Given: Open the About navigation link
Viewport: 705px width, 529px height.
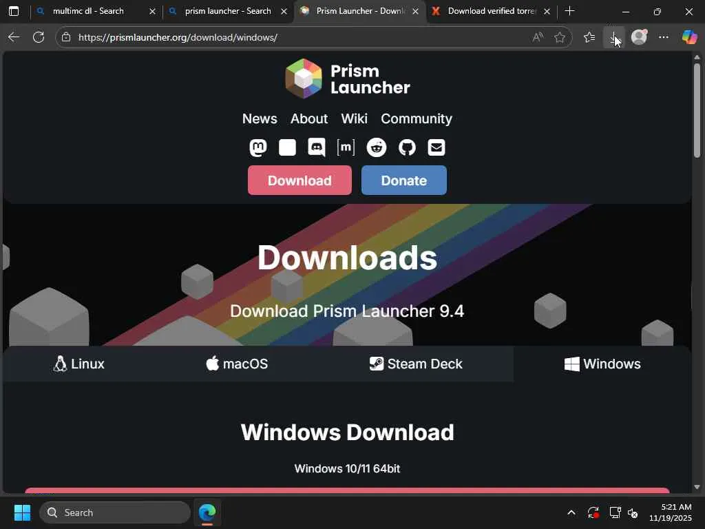Looking at the screenshot, I should [x=309, y=118].
